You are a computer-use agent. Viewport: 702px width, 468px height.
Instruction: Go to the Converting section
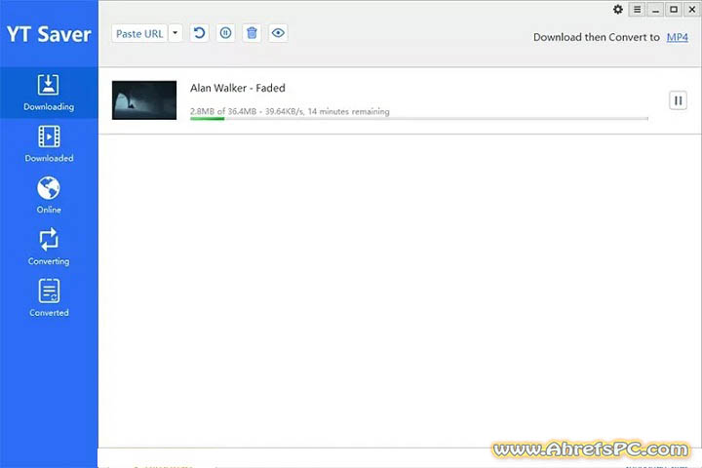tap(49, 247)
